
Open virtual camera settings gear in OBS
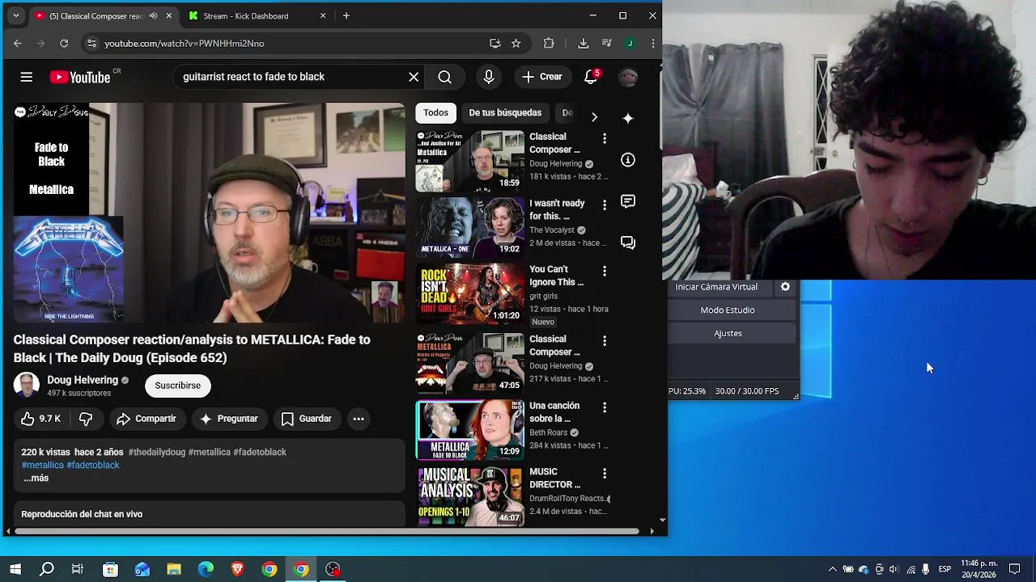785,287
